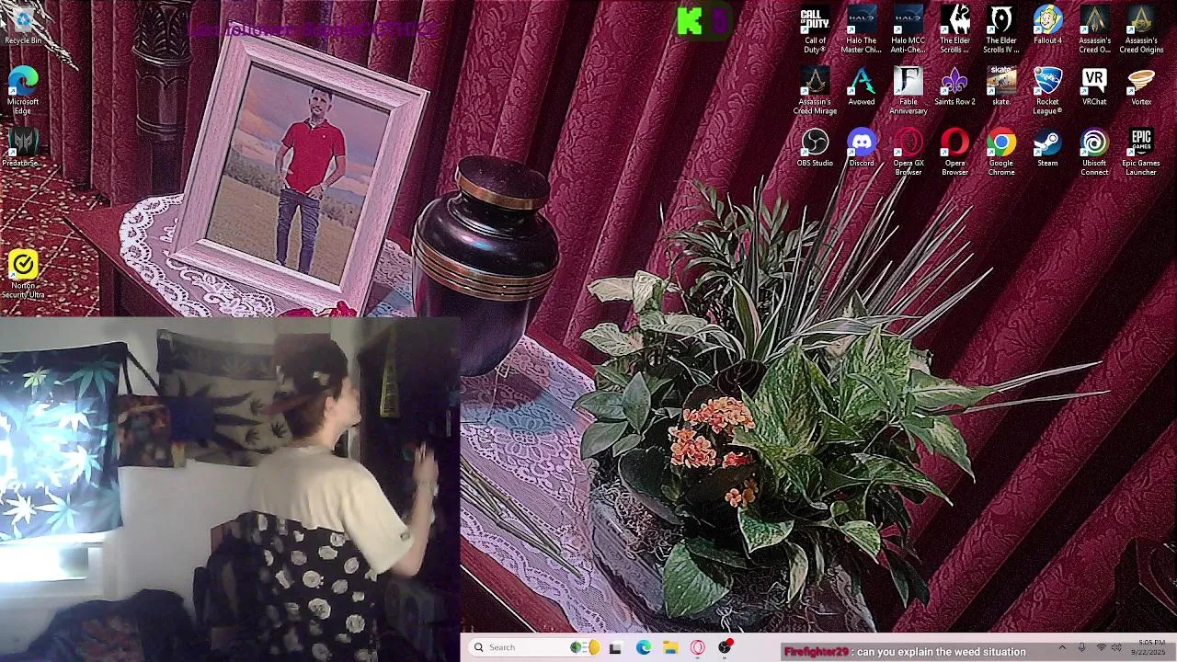
Task: Select the Ubisoft Connect shortcut
Action: click(x=1094, y=153)
